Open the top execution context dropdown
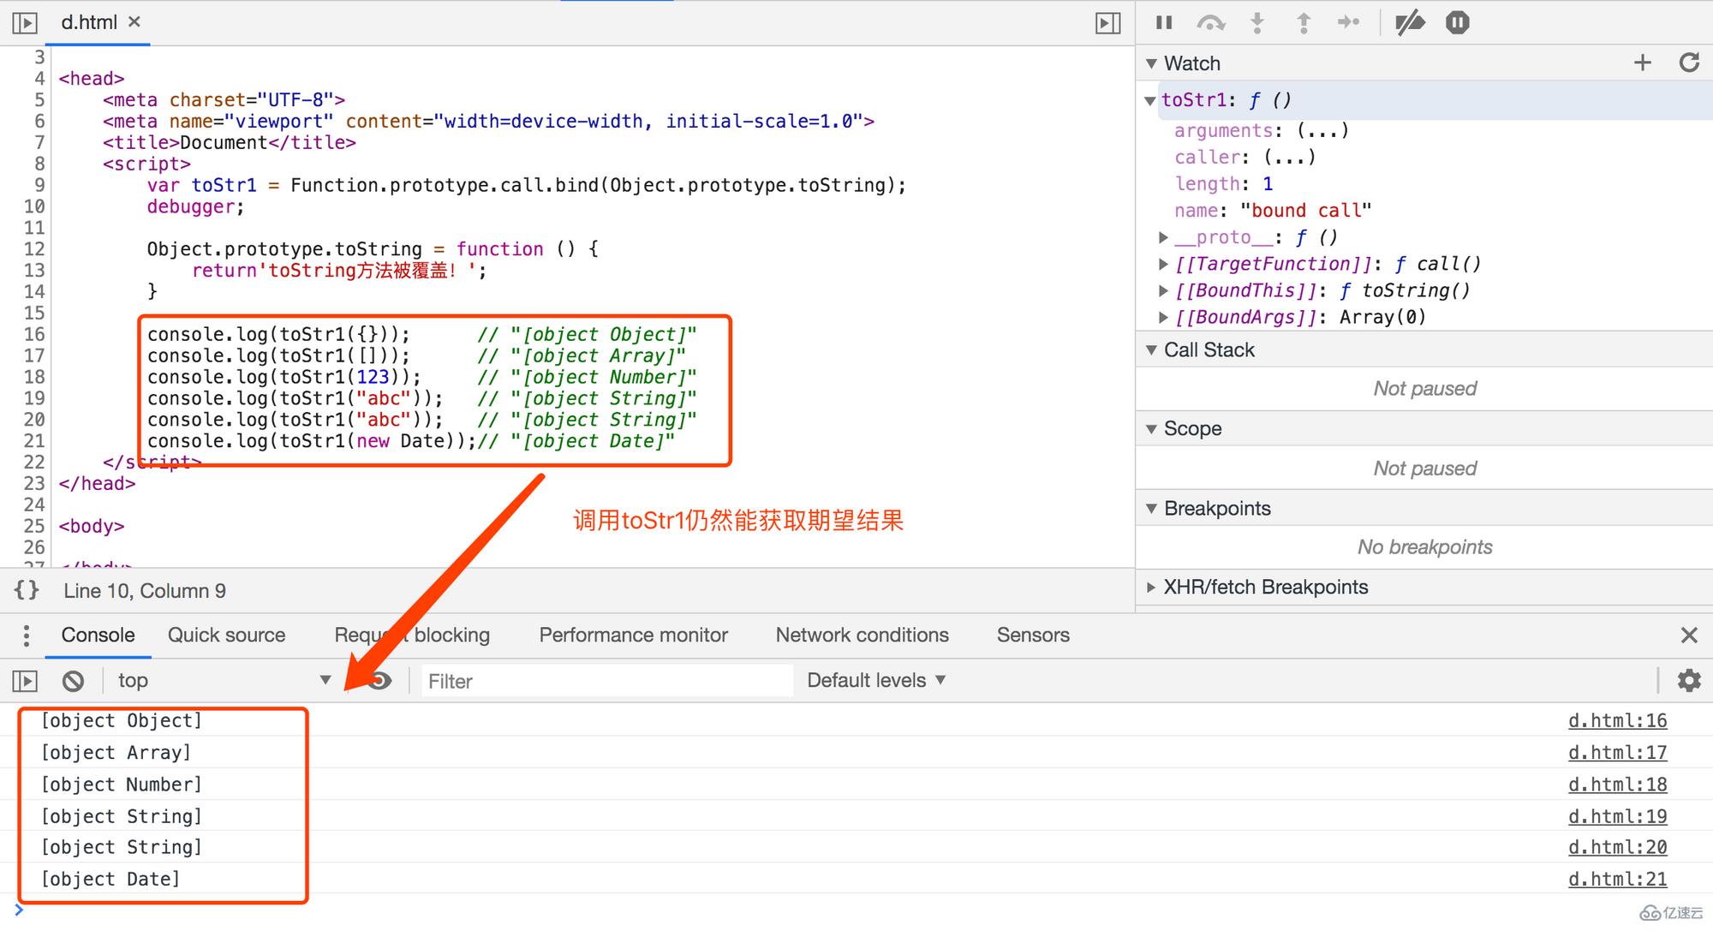The height and width of the screenshot is (931, 1713). click(x=224, y=680)
